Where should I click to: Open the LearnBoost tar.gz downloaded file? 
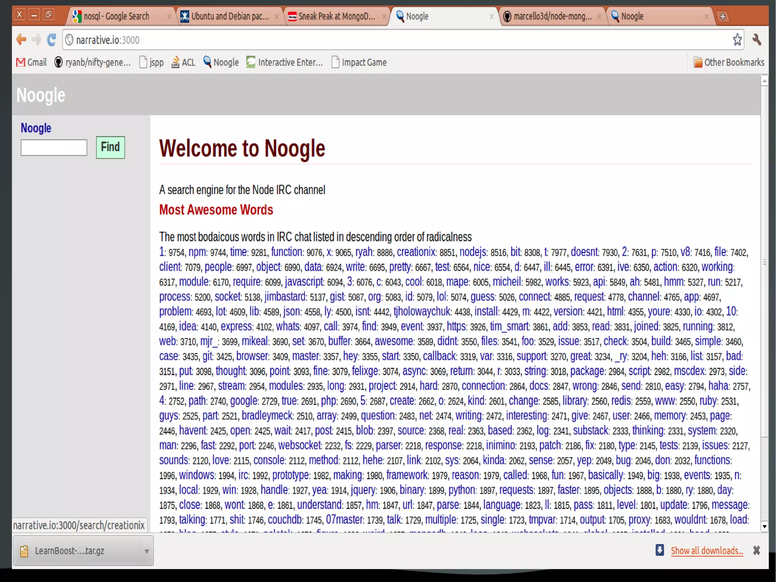coord(77,551)
